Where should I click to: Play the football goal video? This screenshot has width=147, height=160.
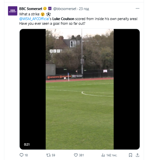(80, 89)
